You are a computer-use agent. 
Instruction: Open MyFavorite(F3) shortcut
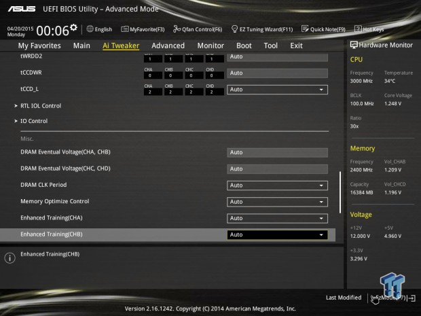pos(143,29)
